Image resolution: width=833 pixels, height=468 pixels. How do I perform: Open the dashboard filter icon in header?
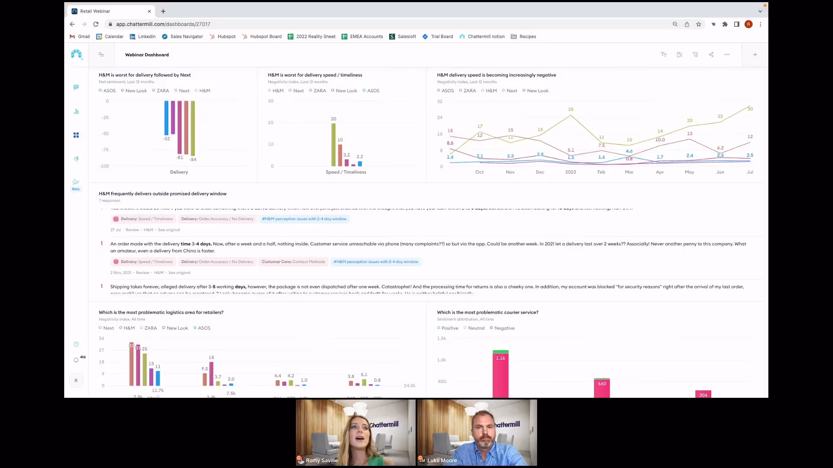[695, 55]
